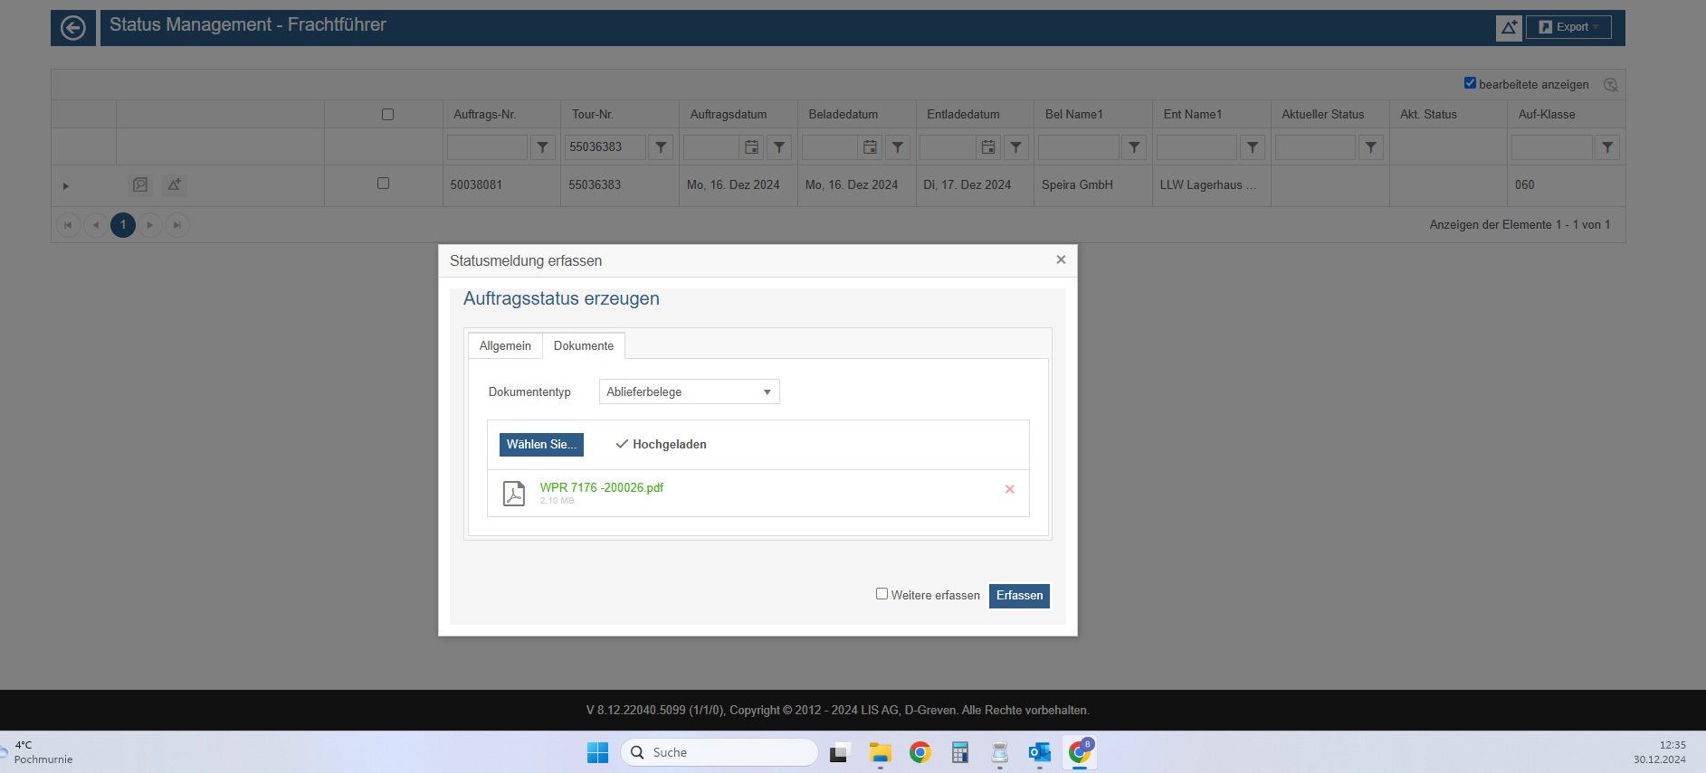Viewport: 1706px width, 773px height.
Task: Open Outlook from the taskbar
Action: pyautogui.click(x=1040, y=752)
